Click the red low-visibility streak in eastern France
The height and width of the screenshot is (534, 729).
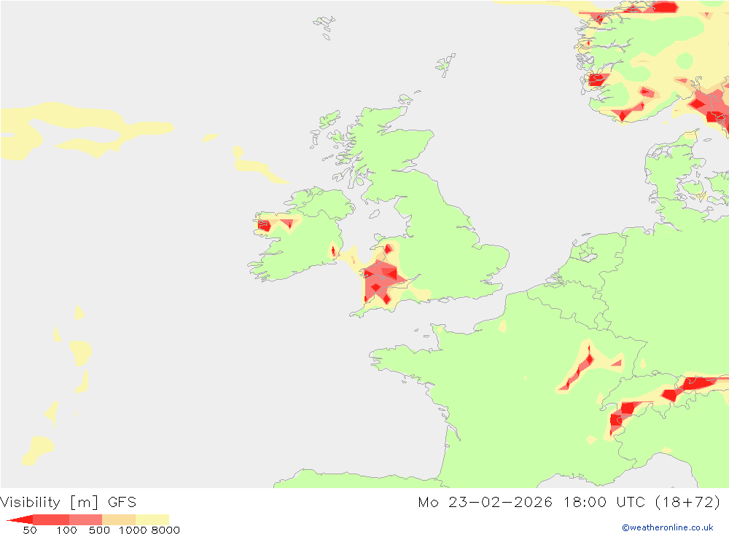coord(578,368)
